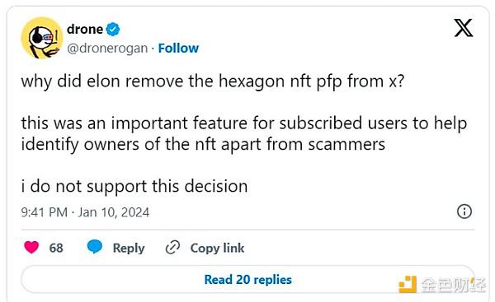Click the 68 likes count

(56, 248)
